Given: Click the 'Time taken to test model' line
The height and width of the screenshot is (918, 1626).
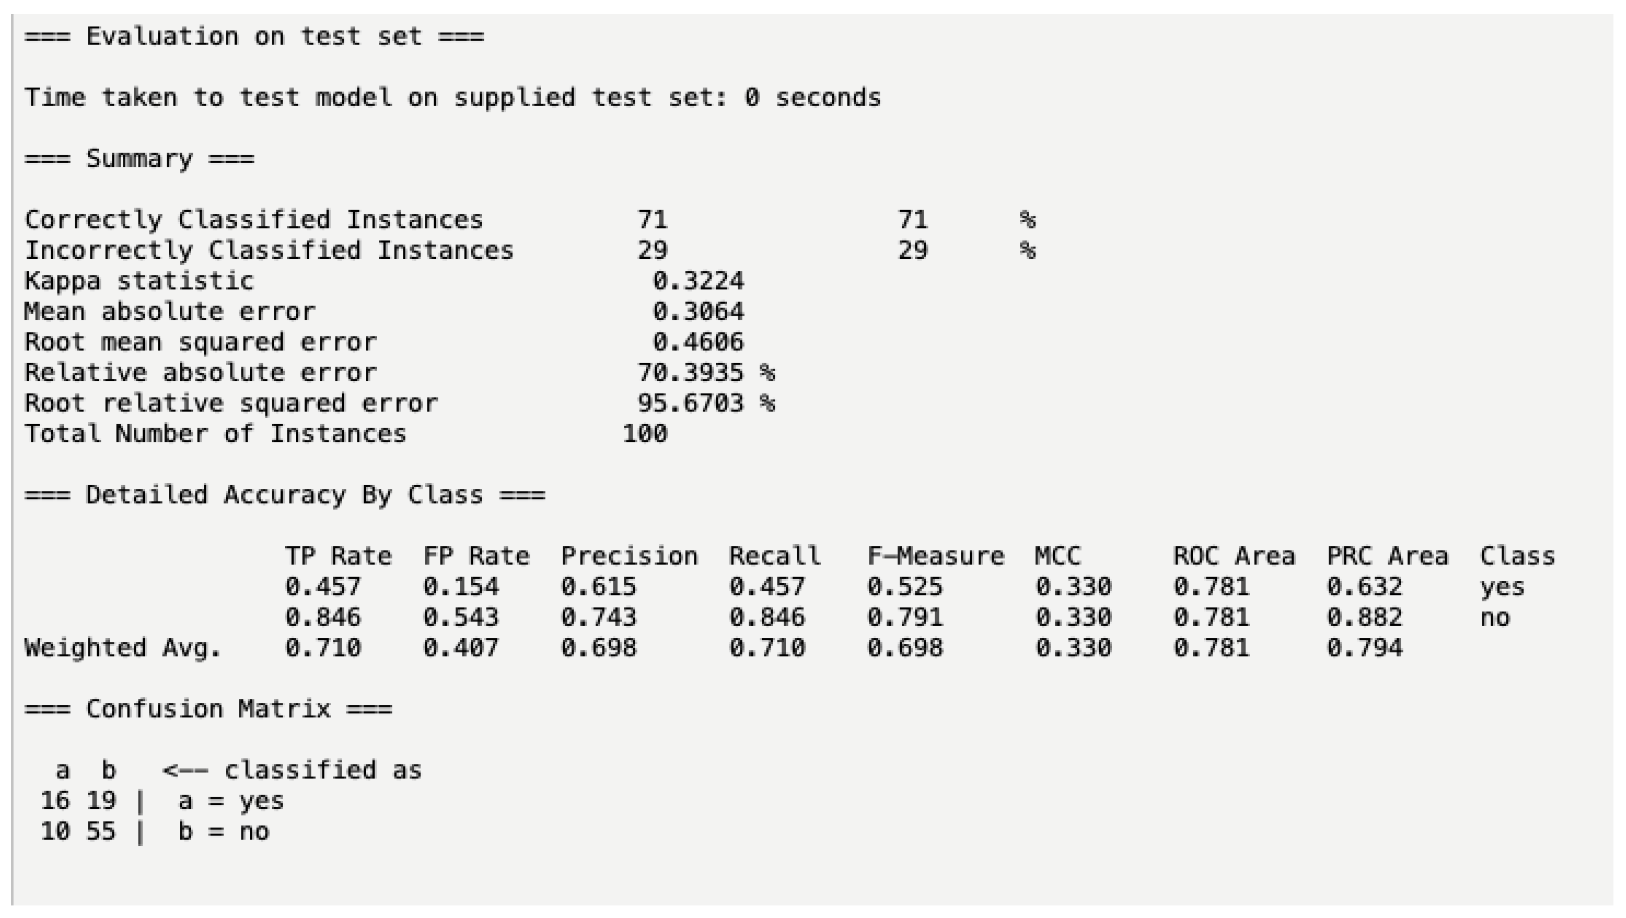Looking at the screenshot, I should click(452, 98).
